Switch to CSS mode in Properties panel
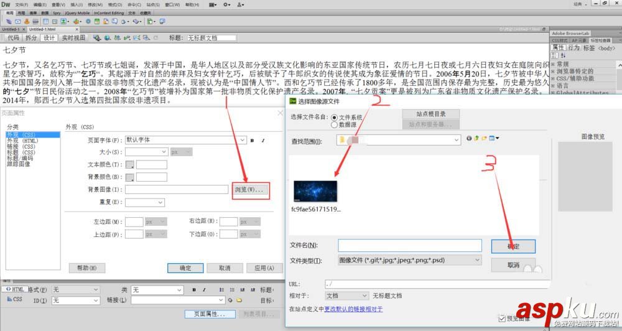Screen dimensions: 622x331 coord(14,299)
